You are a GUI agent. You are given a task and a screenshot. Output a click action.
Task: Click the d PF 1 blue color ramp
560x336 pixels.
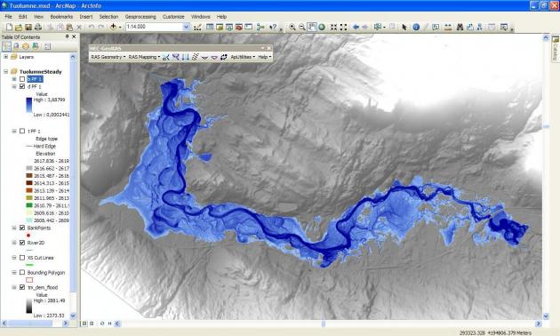[x=29, y=106]
